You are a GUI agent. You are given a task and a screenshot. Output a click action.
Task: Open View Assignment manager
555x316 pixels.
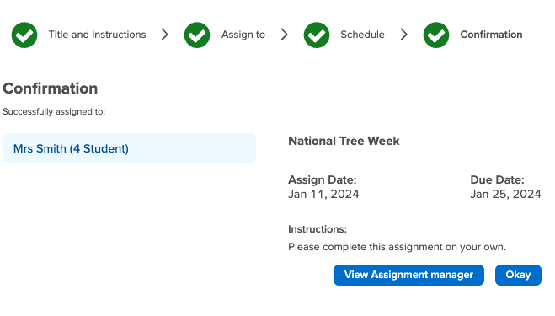click(x=408, y=275)
